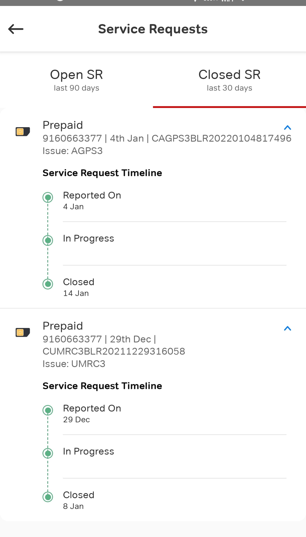Tap the back arrow icon
This screenshot has width=306, height=537.
(16, 29)
